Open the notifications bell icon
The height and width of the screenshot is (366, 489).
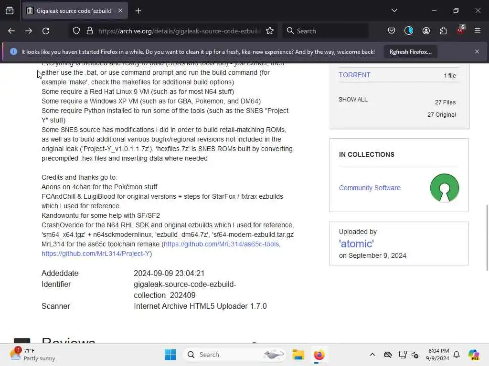[x=457, y=355]
